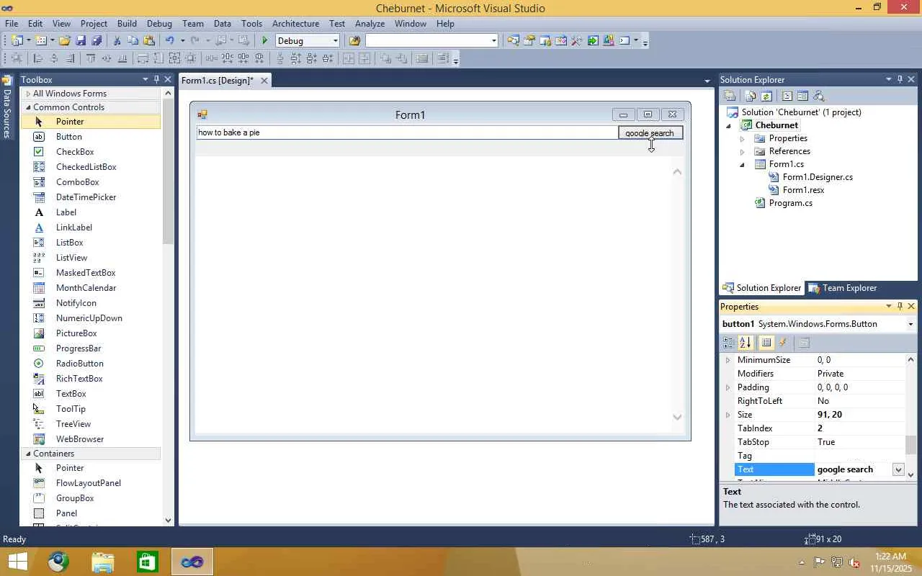Open Property Pages icon in Properties panel
This screenshot has height=576, width=922.
[804, 343]
